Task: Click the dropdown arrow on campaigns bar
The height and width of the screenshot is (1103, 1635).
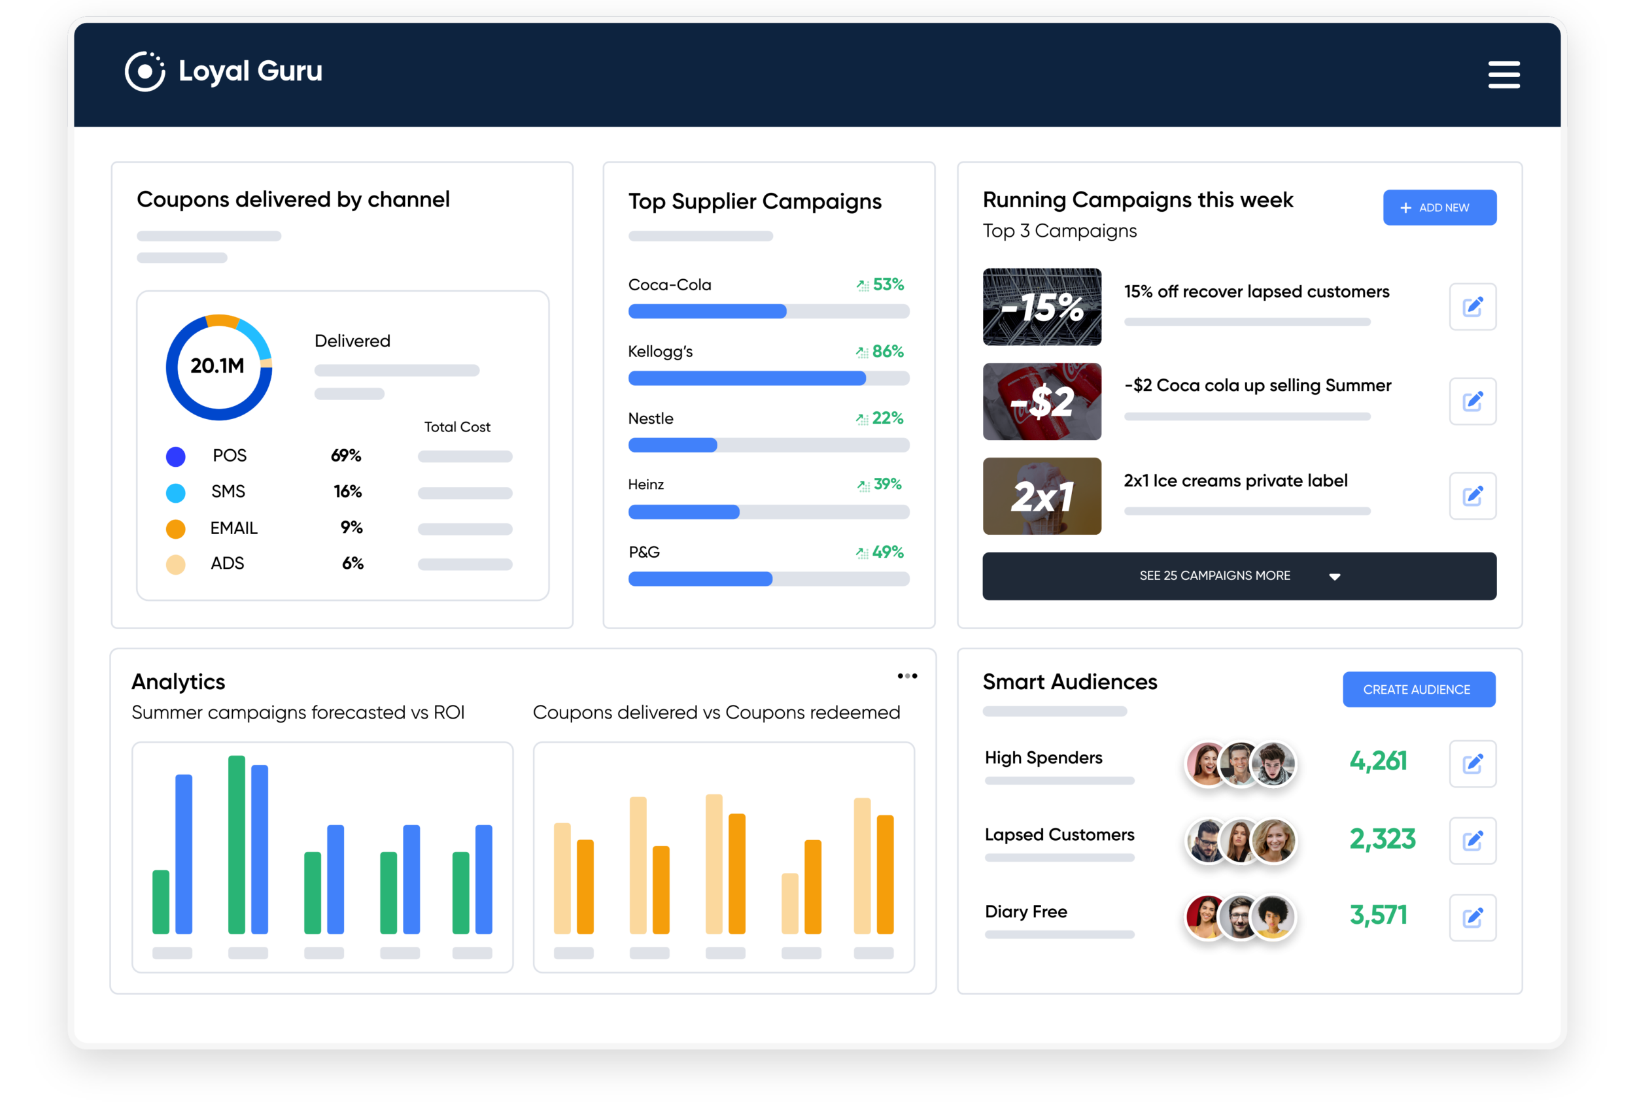Action: pos(1334,577)
